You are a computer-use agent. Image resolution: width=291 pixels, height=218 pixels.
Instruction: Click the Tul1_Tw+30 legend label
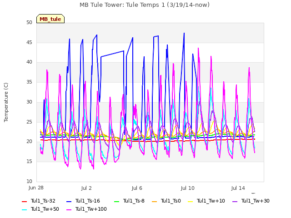[x=256, y=201]
